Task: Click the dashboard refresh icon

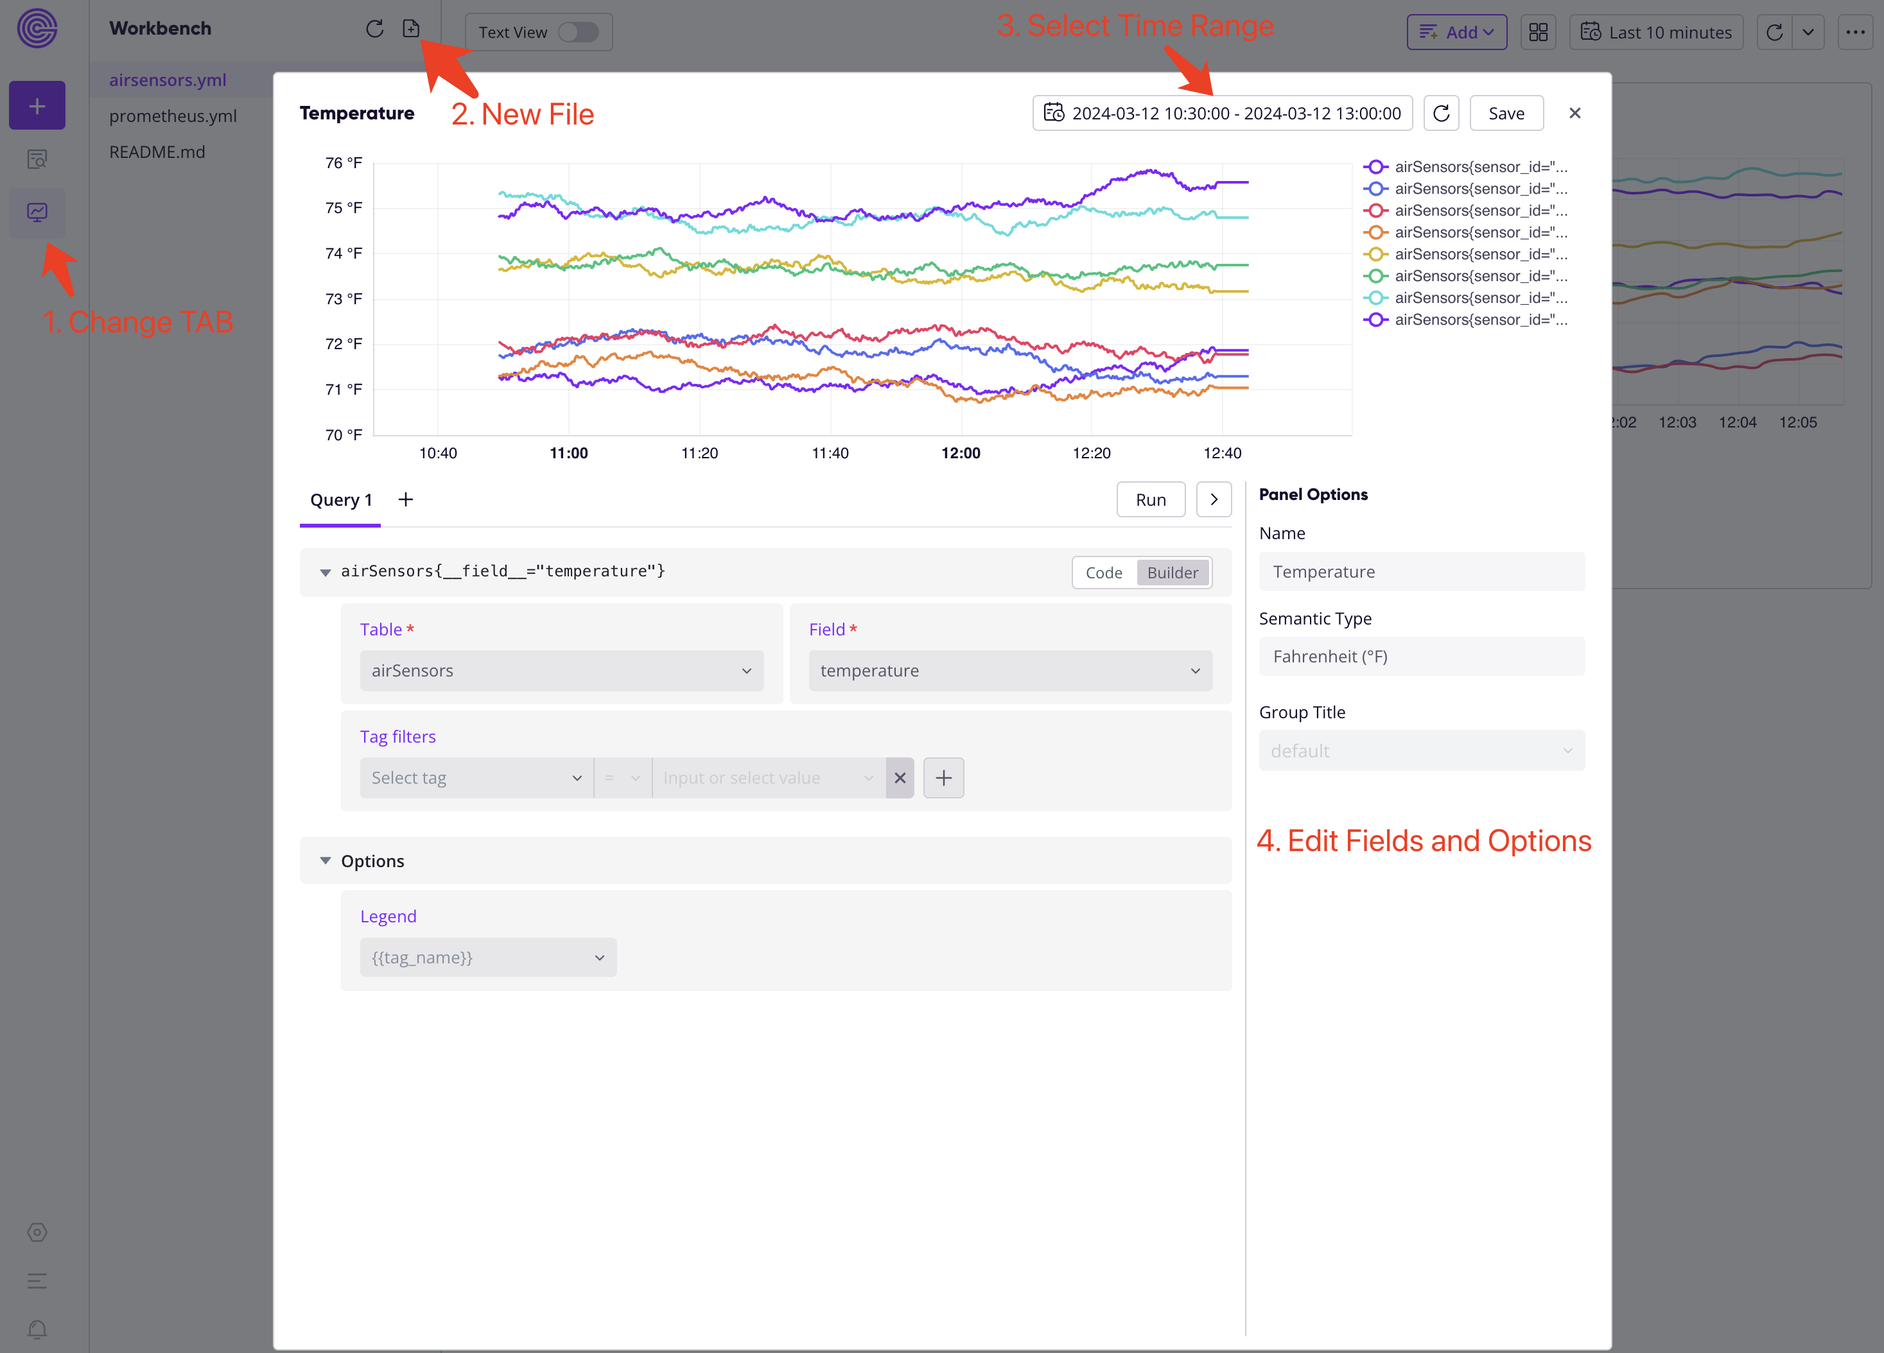Action: click(x=1774, y=32)
